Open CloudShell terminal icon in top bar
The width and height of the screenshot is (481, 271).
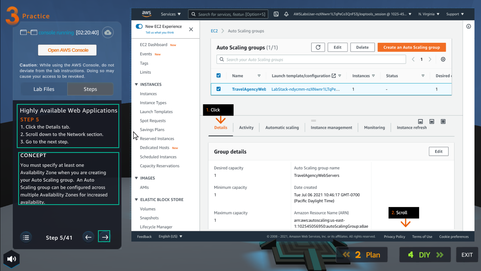tap(276, 14)
